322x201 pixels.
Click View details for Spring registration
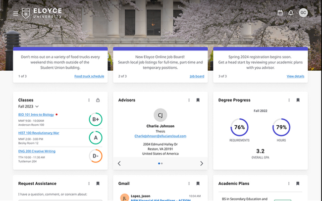point(295,76)
